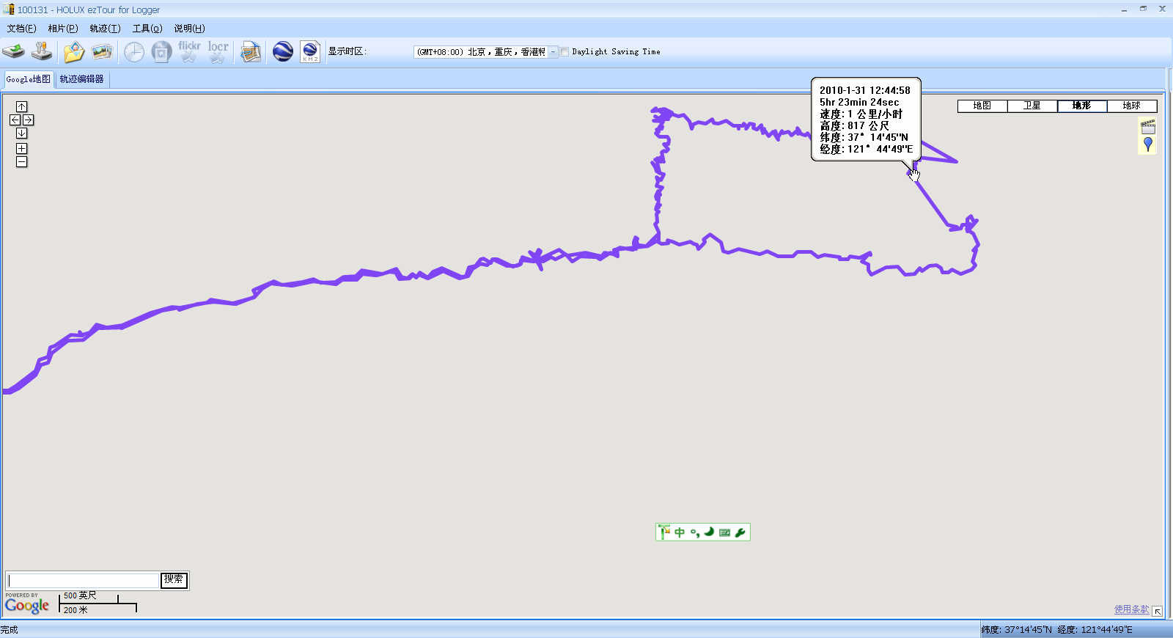Screen dimensions: 1173x638
Task: Open track in Google Earth icon
Action: (282, 51)
